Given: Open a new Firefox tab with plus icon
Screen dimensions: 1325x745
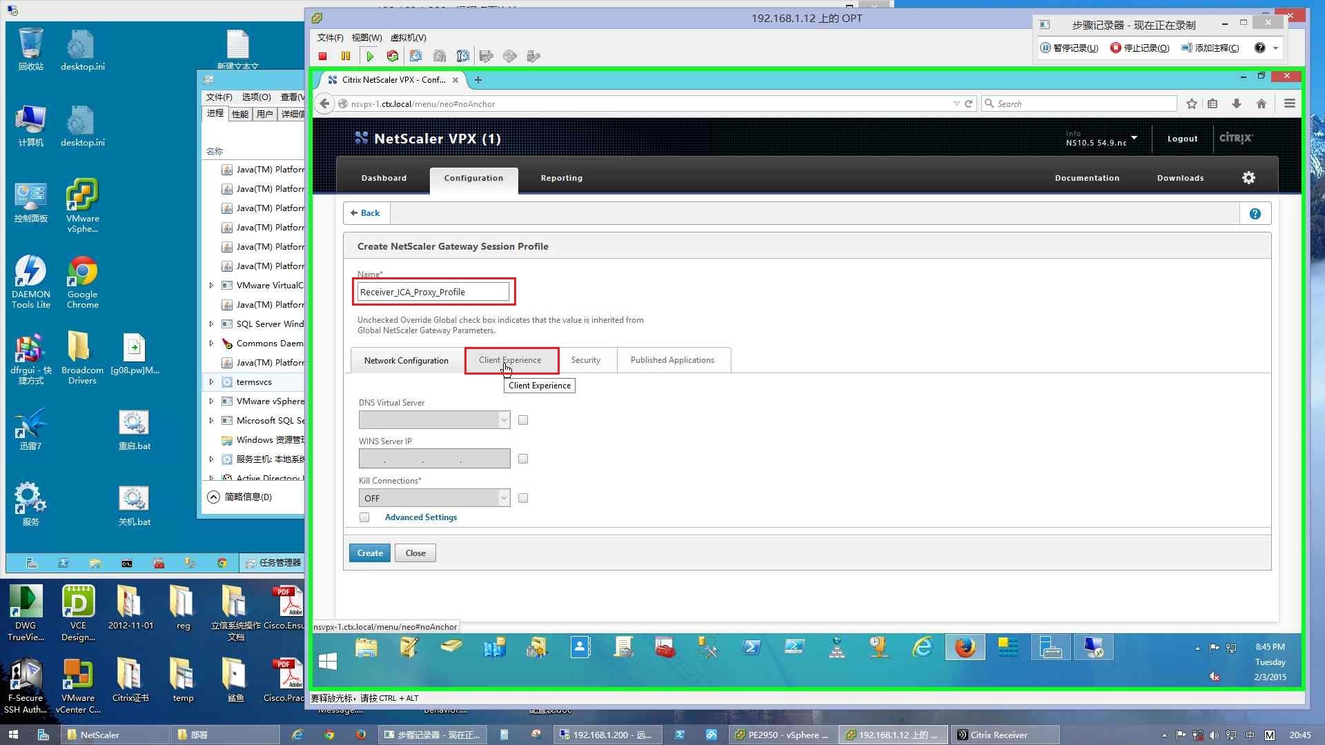Looking at the screenshot, I should click(478, 80).
